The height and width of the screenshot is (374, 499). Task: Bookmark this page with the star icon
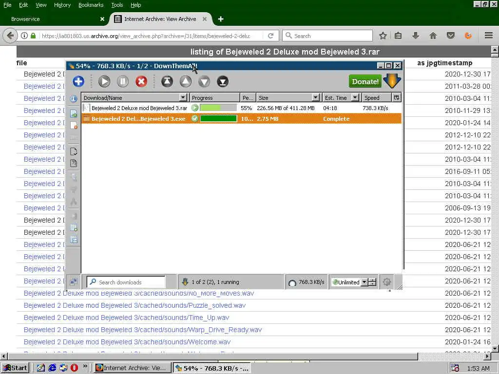[x=383, y=36]
